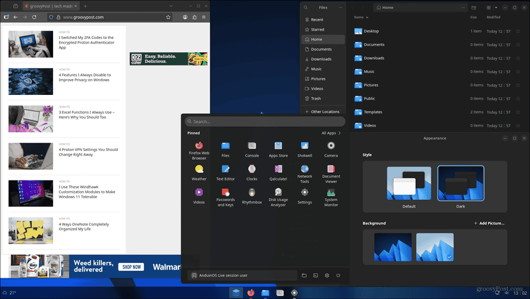Launch System Monitor
The width and height of the screenshot is (530, 299).
point(331,198)
